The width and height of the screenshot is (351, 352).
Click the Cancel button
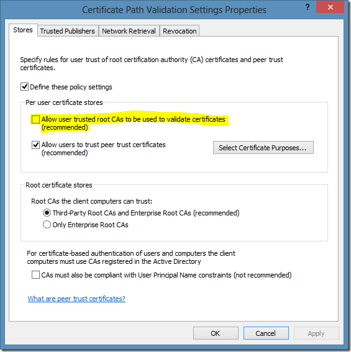click(266, 333)
